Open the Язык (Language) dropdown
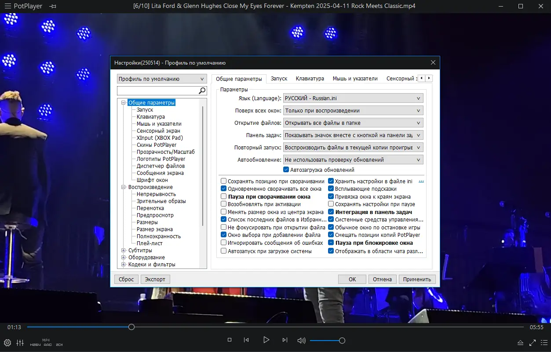 click(x=418, y=98)
